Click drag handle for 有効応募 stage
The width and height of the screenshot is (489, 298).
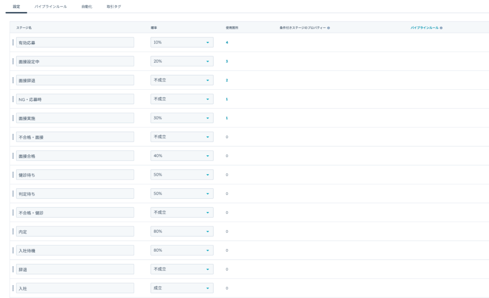point(13,43)
